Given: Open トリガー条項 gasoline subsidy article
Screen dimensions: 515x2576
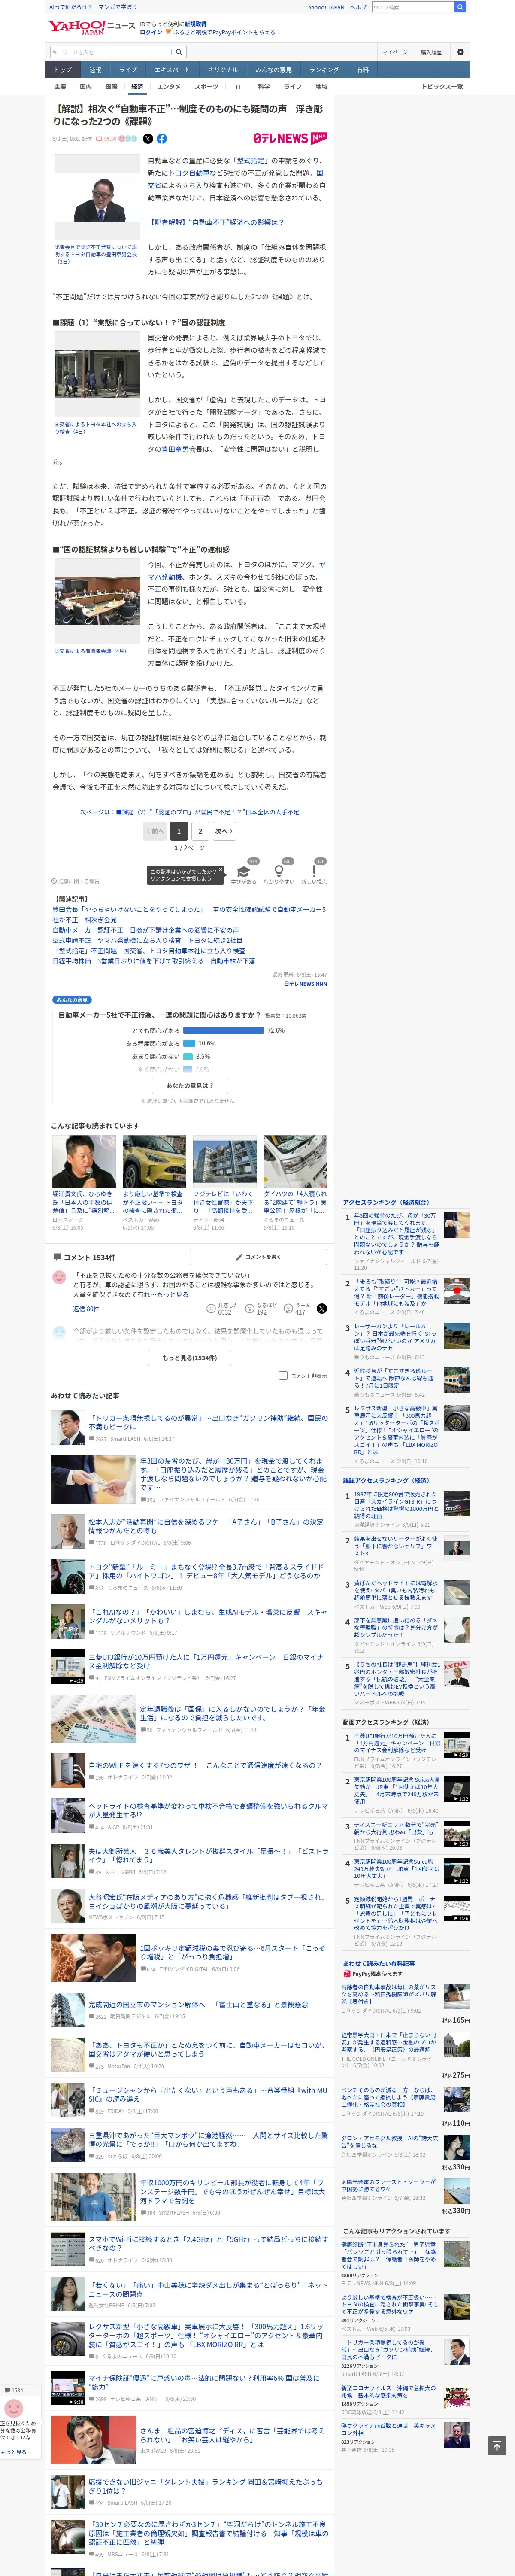Looking at the screenshot, I should point(208,1422).
